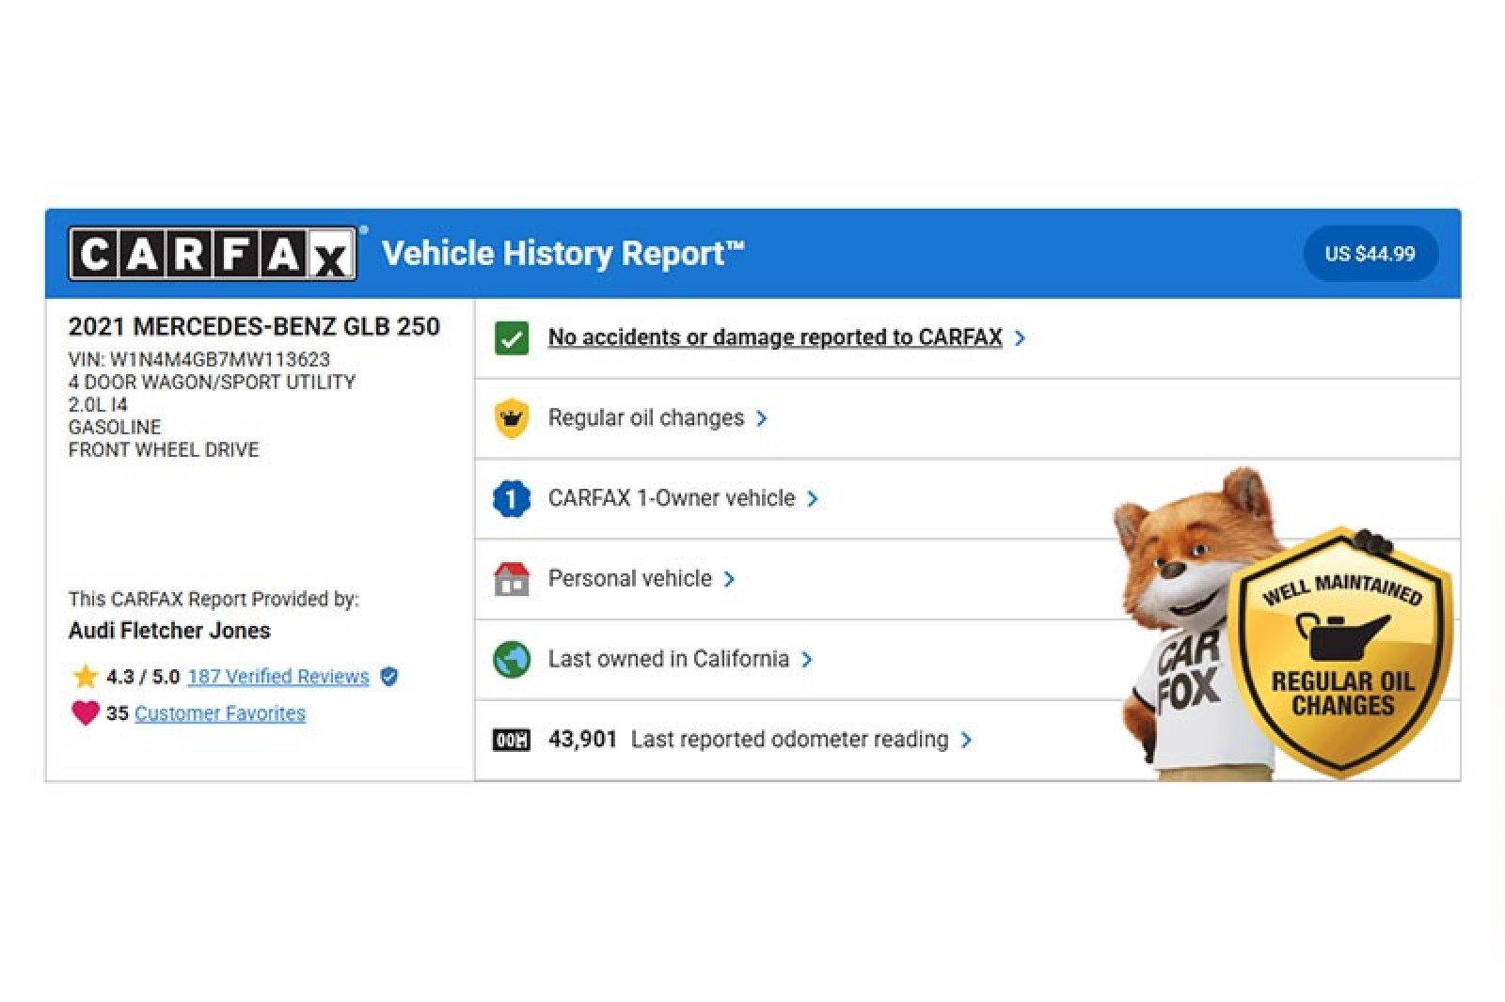Expand Regular oil changes chevron arrow
1505x1002 pixels.
coord(762,418)
